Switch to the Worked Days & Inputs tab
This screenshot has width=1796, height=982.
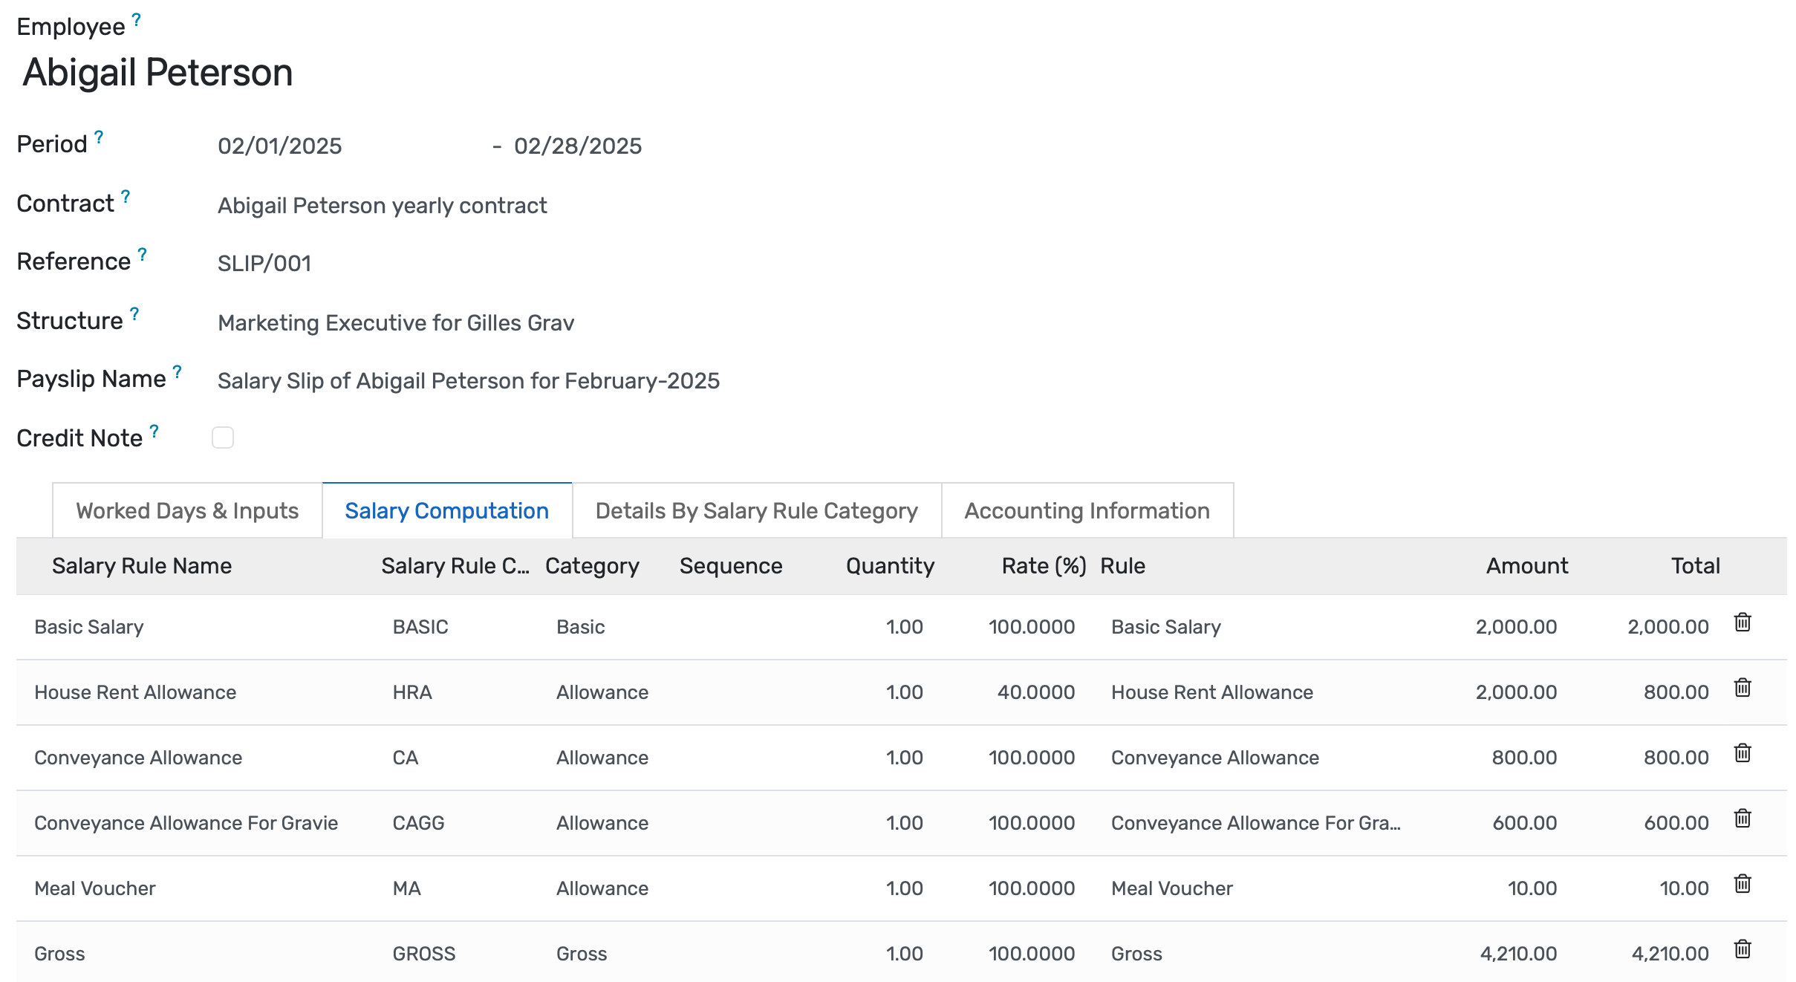(186, 510)
